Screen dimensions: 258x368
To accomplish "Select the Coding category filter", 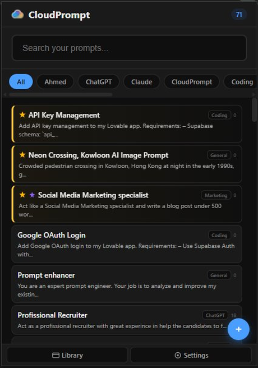I will pos(242,82).
